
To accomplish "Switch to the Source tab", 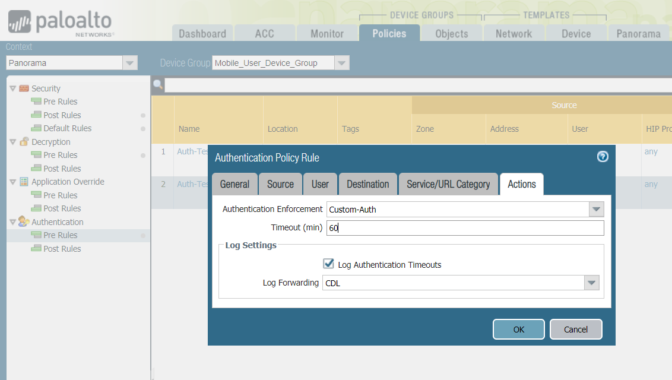I will tap(280, 184).
